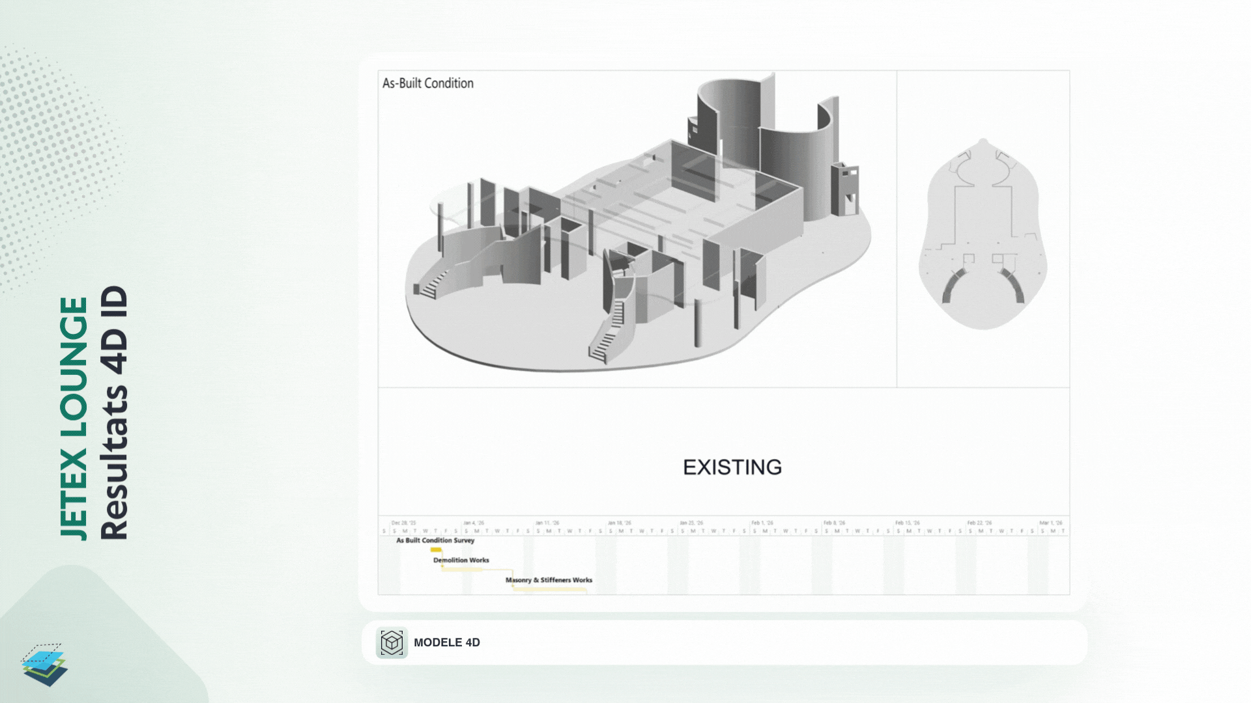Click the 'As Built Condition Survey' task label

tap(435, 540)
